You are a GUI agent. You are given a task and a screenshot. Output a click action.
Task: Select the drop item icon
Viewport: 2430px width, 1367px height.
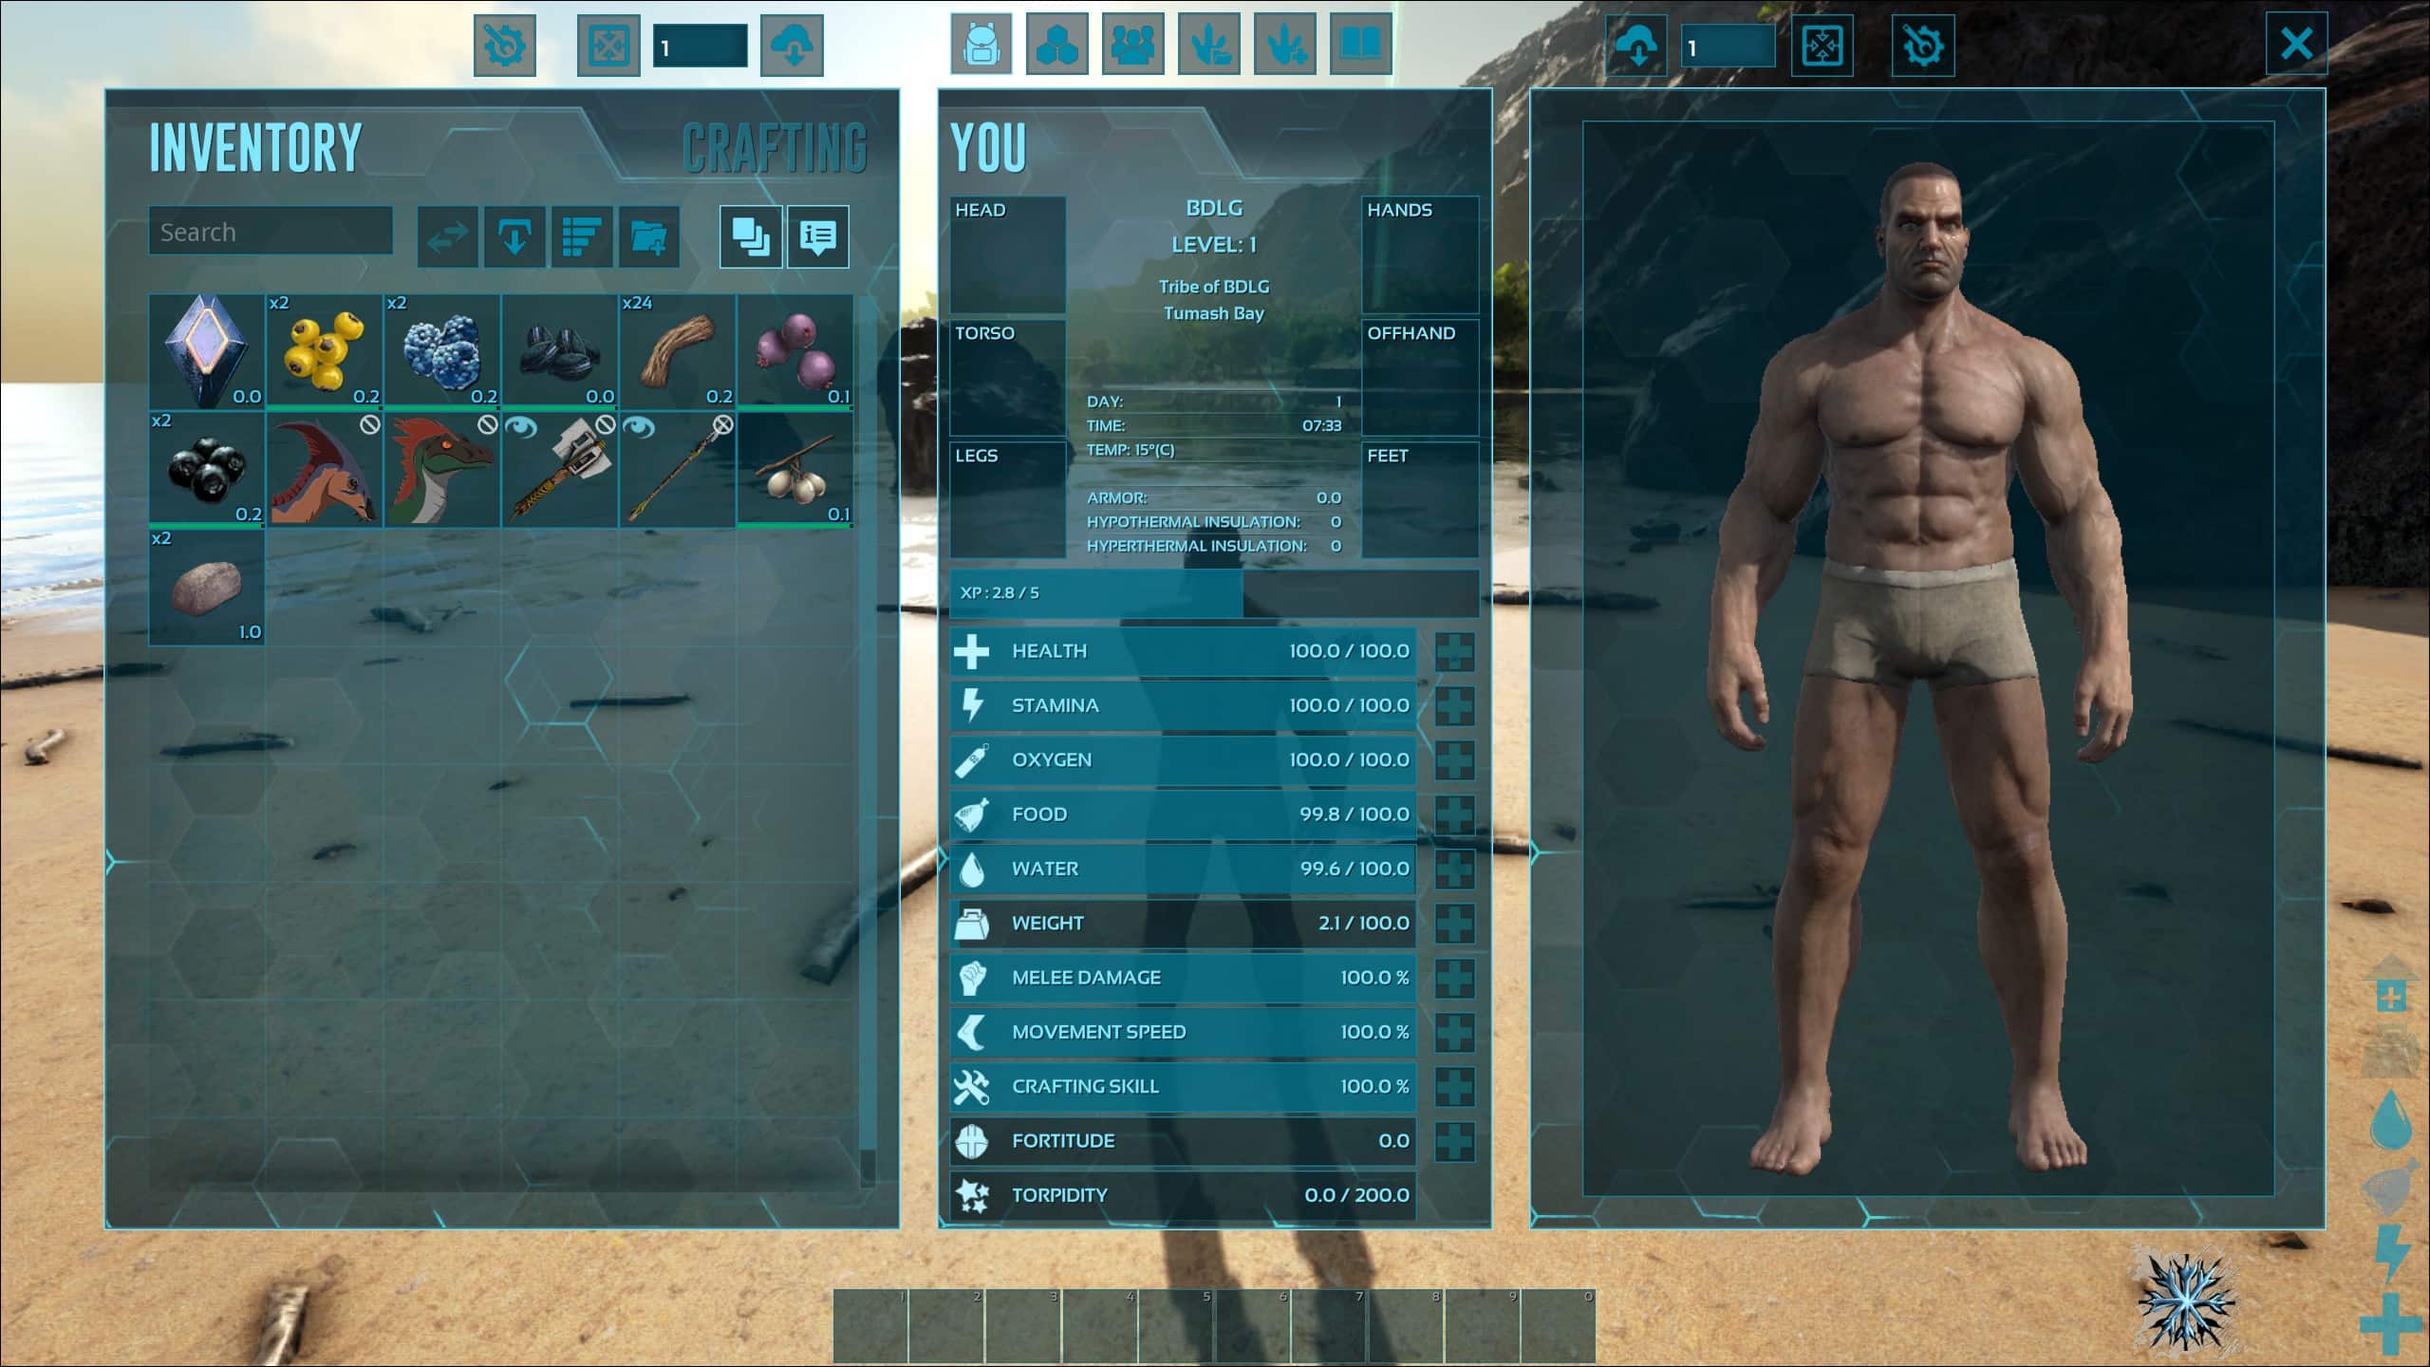511,235
